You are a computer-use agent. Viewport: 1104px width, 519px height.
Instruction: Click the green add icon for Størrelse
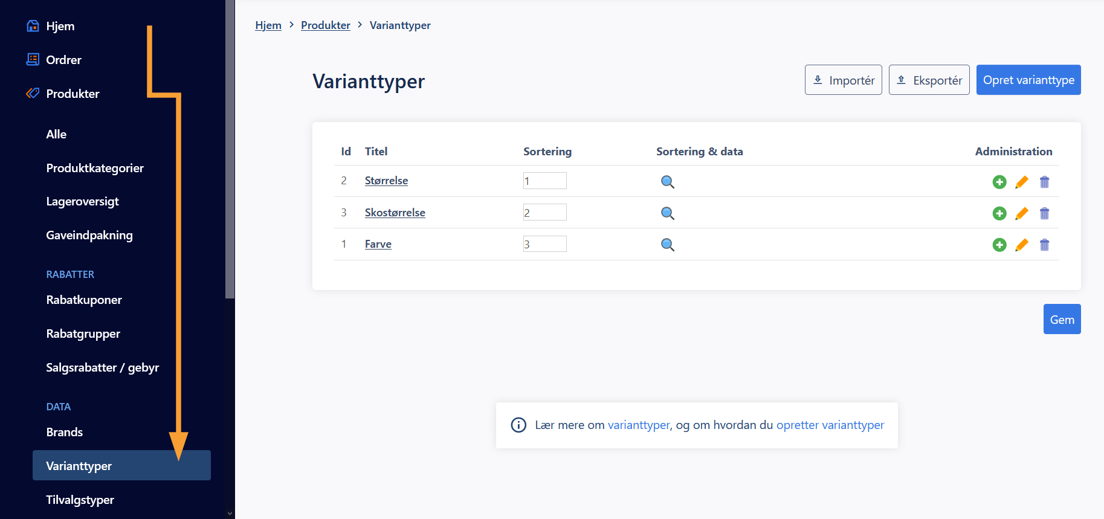click(x=999, y=182)
